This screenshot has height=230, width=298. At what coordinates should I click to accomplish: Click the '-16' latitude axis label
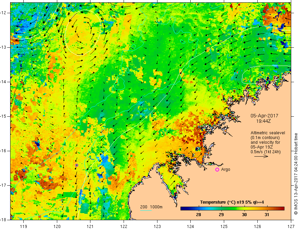click(3, 151)
